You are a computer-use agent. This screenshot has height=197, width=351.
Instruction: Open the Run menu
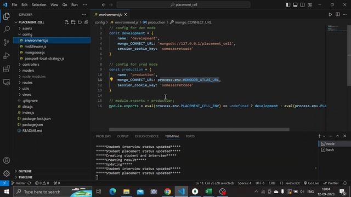click(75, 5)
